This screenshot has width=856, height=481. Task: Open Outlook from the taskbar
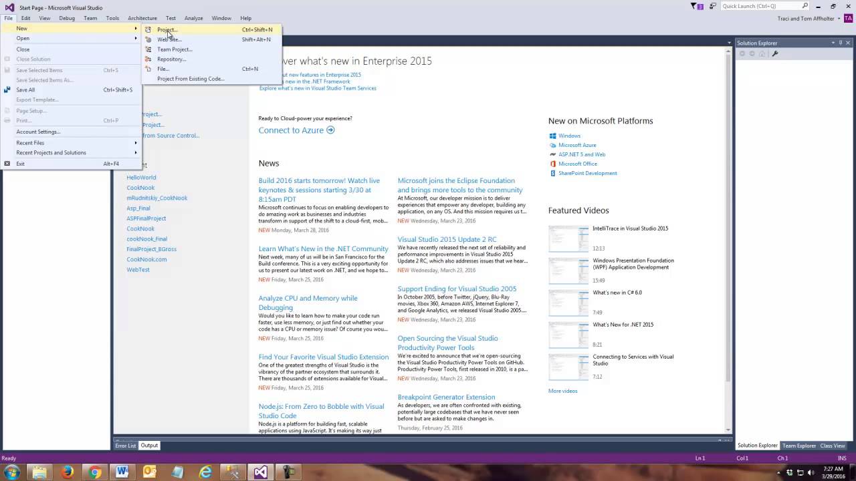pyautogui.click(x=149, y=472)
